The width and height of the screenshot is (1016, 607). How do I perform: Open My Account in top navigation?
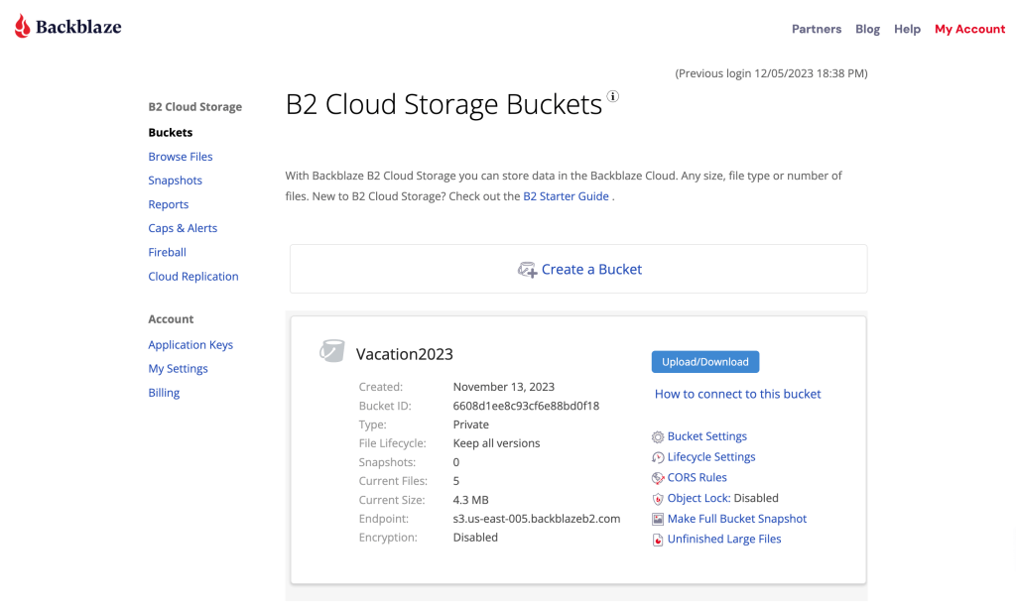969,29
